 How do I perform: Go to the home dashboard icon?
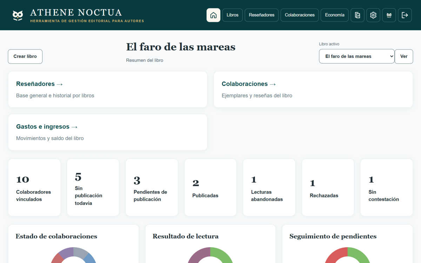(x=213, y=15)
